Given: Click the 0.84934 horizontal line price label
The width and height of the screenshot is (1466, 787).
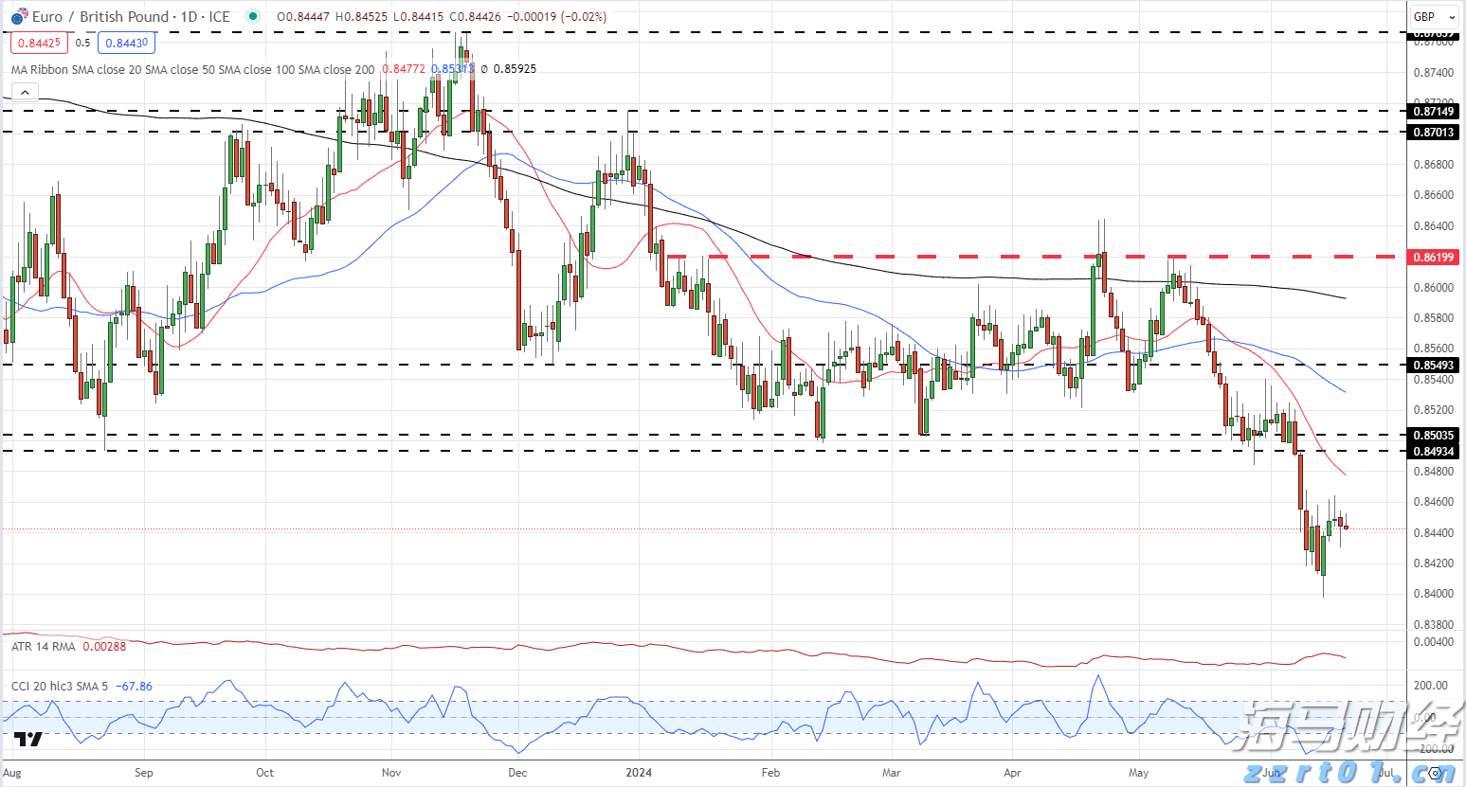Looking at the screenshot, I should point(1434,451).
